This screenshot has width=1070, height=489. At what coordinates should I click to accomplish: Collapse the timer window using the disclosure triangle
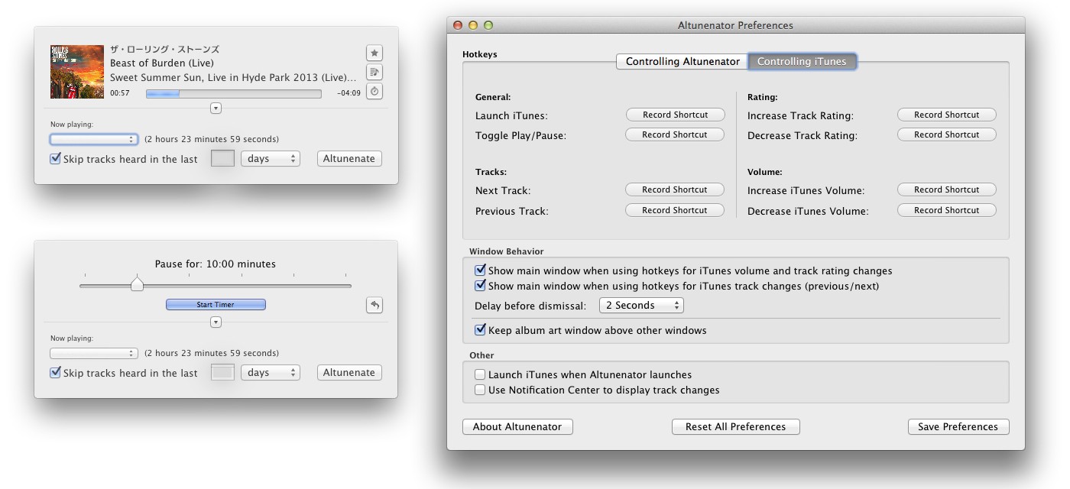point(216,322)
